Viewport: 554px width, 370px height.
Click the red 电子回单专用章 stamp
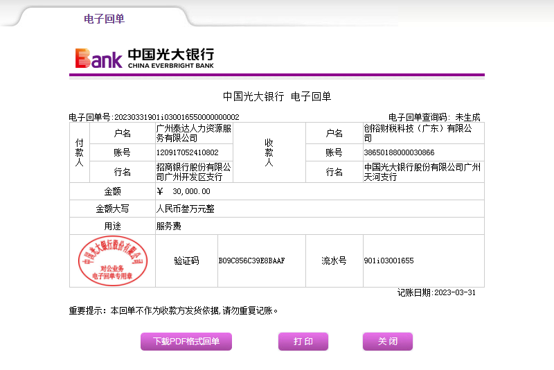[113, 261]
